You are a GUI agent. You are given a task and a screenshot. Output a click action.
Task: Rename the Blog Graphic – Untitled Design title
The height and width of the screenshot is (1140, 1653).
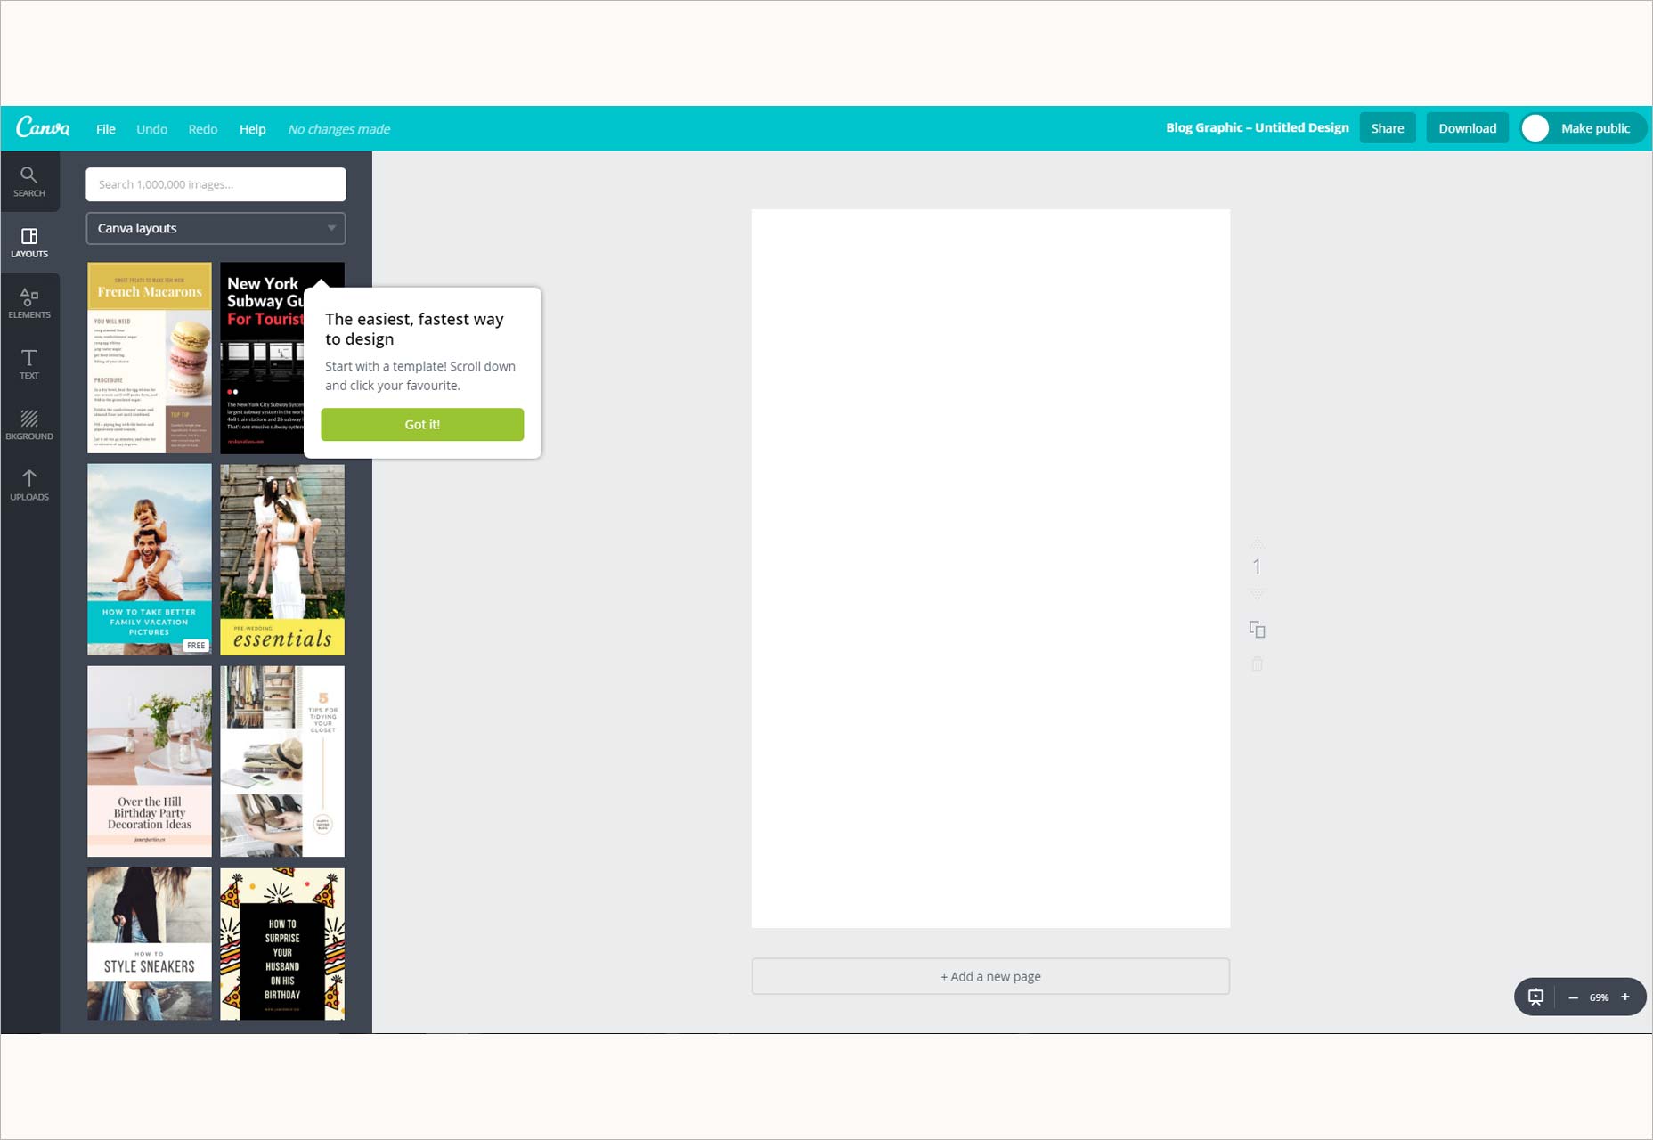point(1258,128)
